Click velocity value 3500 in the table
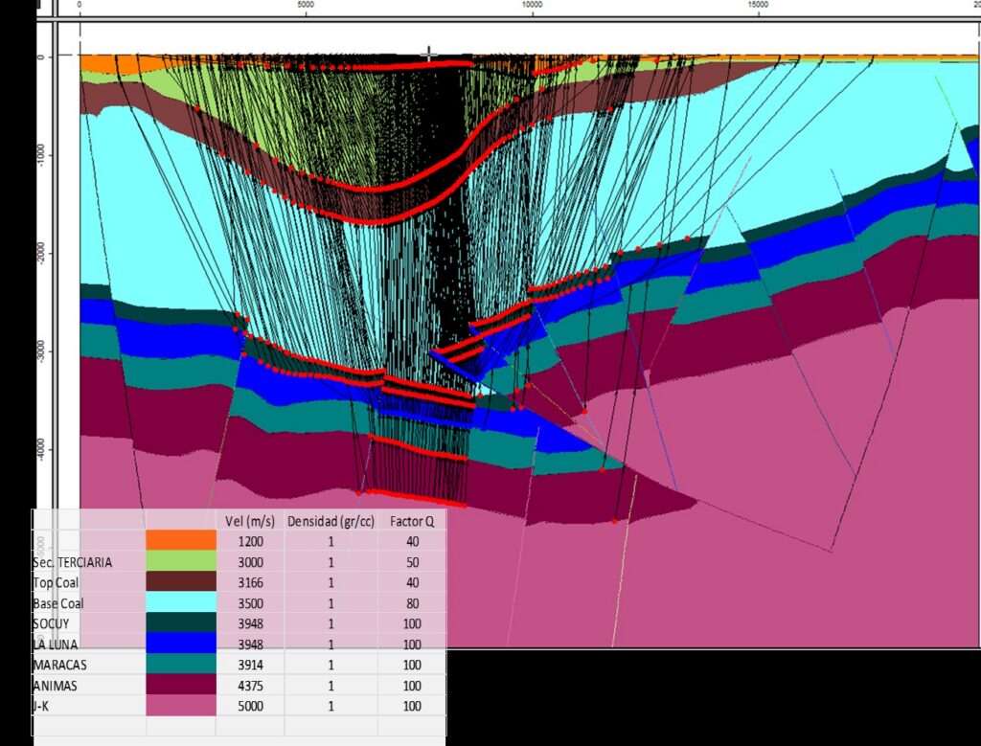The image size is (981, 746). [x=250, y=603]
